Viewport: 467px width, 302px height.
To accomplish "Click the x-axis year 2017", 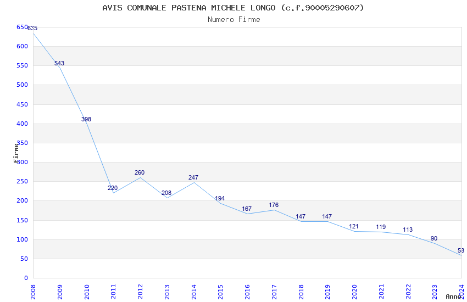I will [x=274, y=292].
